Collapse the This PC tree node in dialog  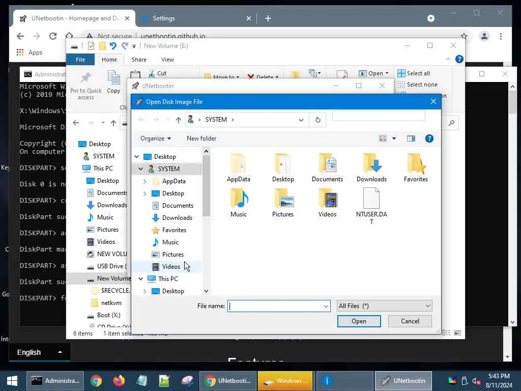tap(140, 278)
